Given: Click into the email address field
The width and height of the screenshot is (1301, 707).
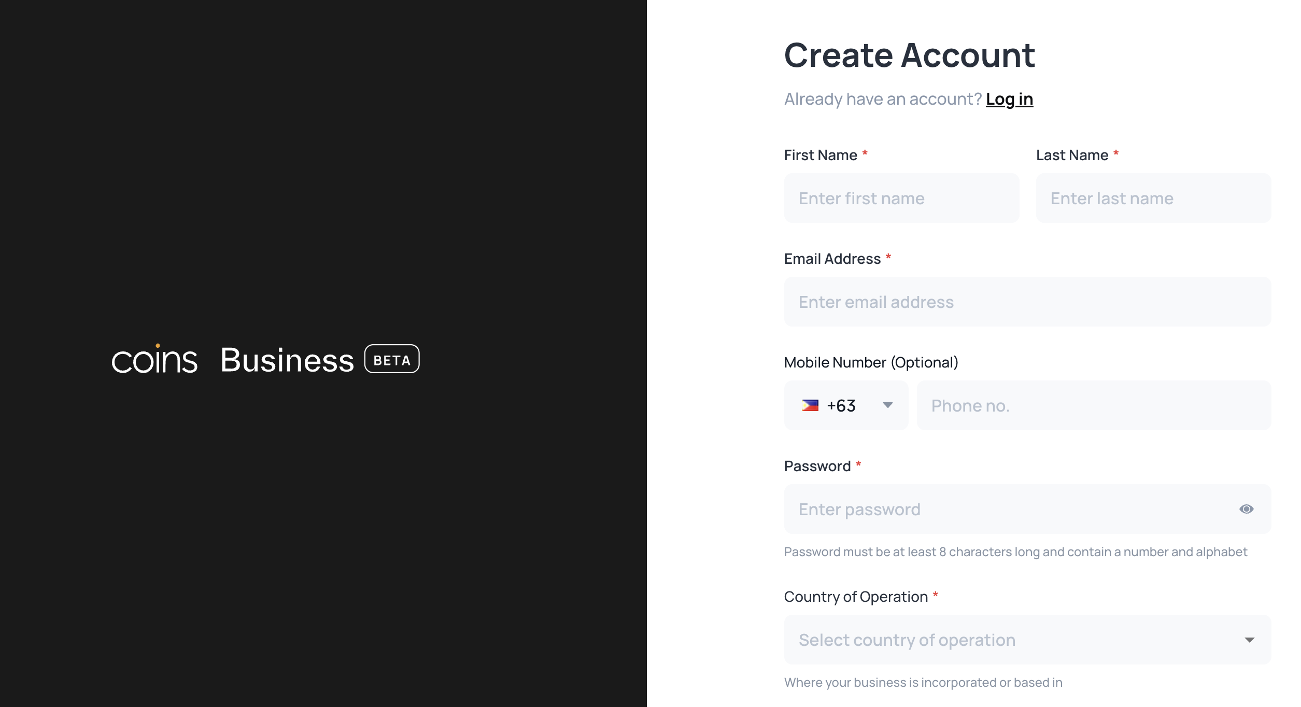Looking at the screenshot, I should (x=1027, y=302).
